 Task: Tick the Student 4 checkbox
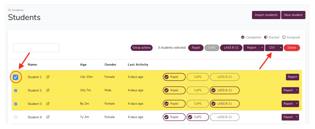16,117
